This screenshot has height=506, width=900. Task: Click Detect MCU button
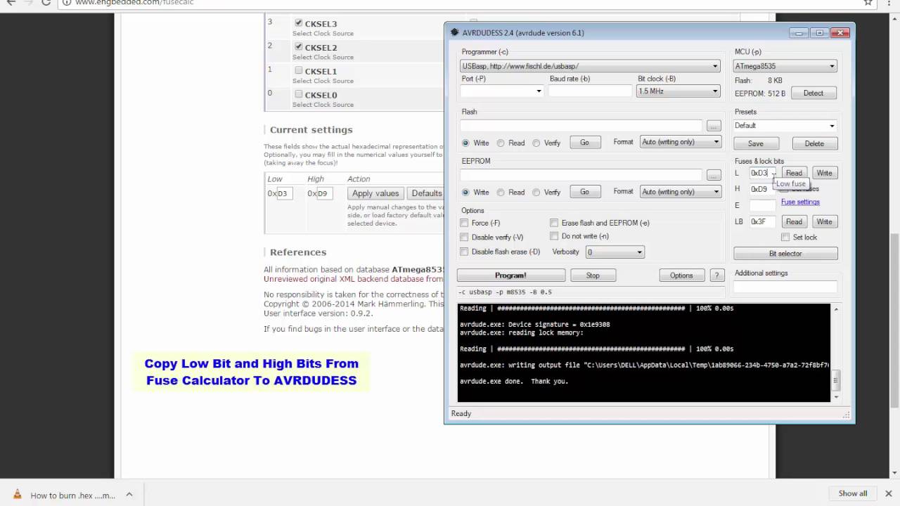(x=814, y=93)
